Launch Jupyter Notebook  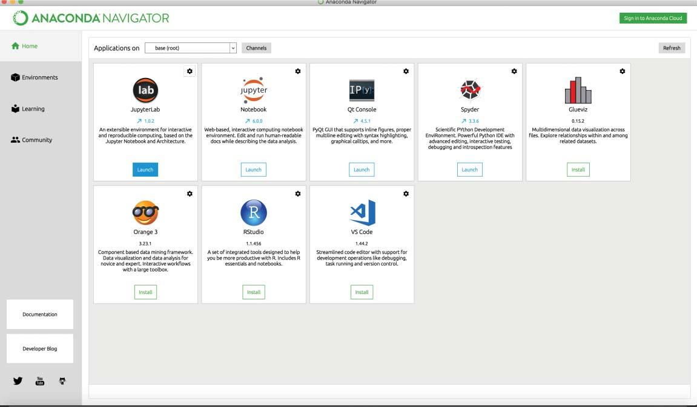(253, 169)
